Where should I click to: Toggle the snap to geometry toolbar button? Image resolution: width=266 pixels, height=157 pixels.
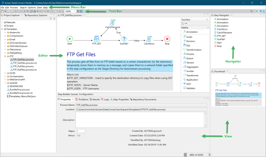tap(81, 11)
